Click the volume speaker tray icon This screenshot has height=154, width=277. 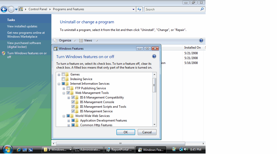pyautogui.click(x=186, y=149)
